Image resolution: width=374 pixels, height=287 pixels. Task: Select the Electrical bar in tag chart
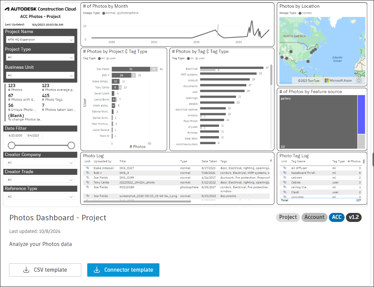(232, 68)
